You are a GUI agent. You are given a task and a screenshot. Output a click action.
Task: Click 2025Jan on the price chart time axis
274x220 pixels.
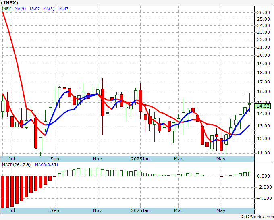(140, 159)
